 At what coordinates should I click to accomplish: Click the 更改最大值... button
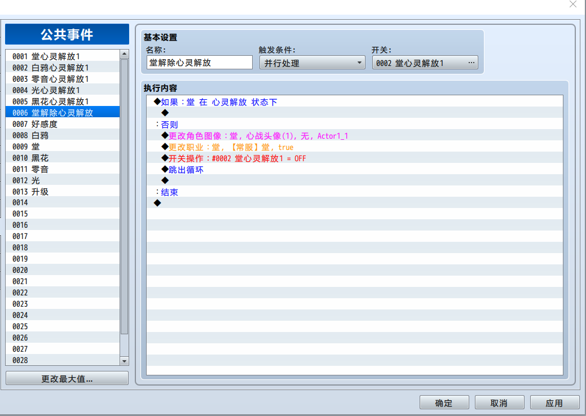coord(67,378)
